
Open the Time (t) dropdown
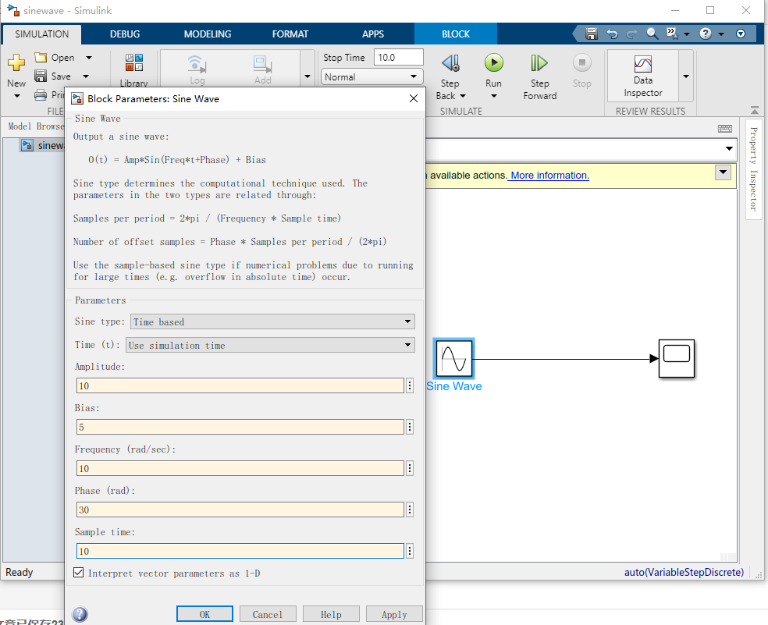[x=270, y=345]
